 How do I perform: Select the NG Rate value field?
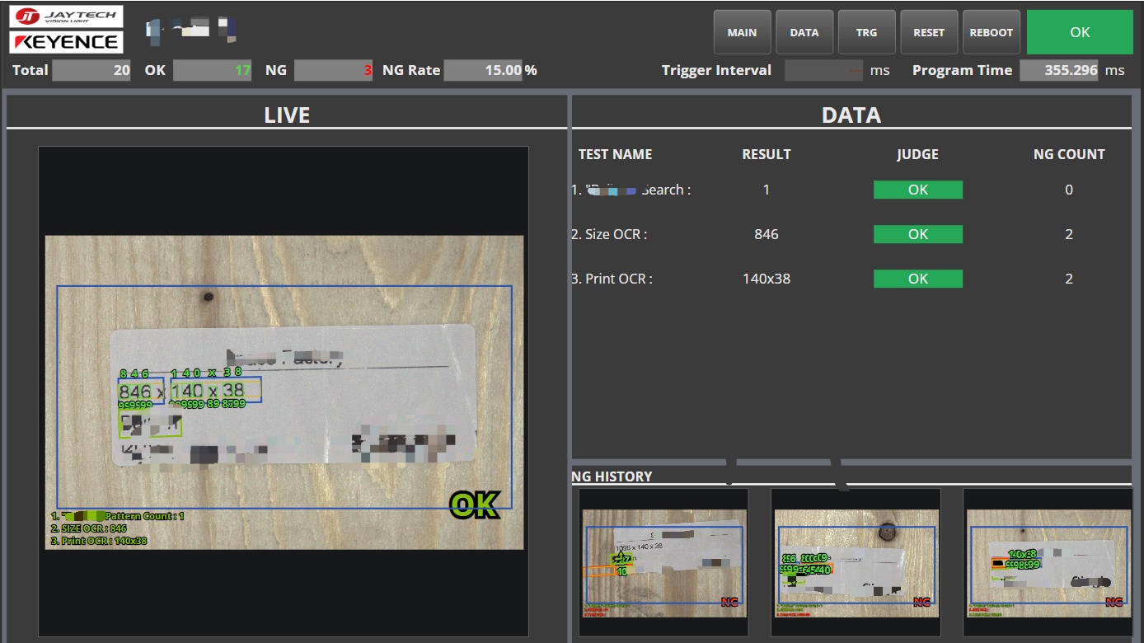(x=485, y=70)
